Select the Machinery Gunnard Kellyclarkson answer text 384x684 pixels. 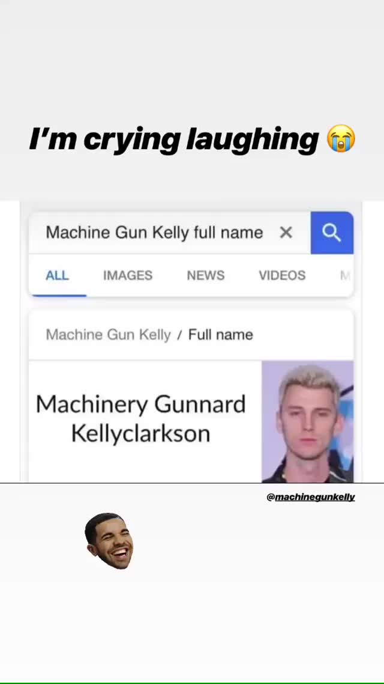(140, 419)
